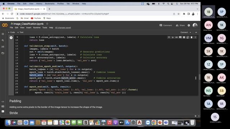
Task: Open the terminal panel icon
Action: pyautogui.click(x=3, y=111)
